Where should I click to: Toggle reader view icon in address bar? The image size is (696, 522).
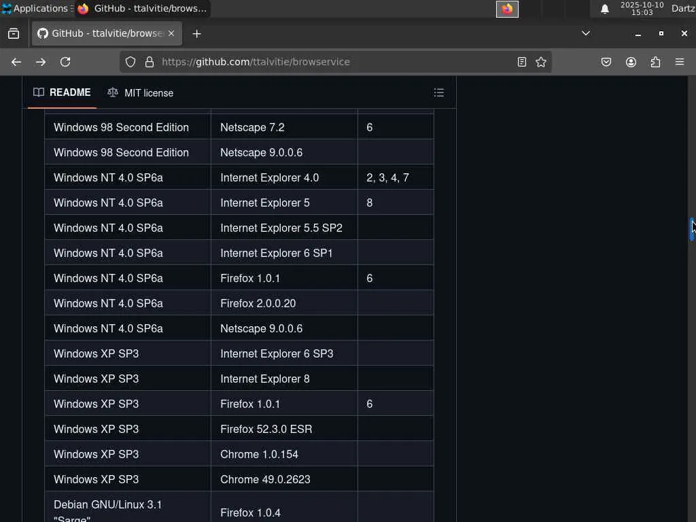[522, 62]
